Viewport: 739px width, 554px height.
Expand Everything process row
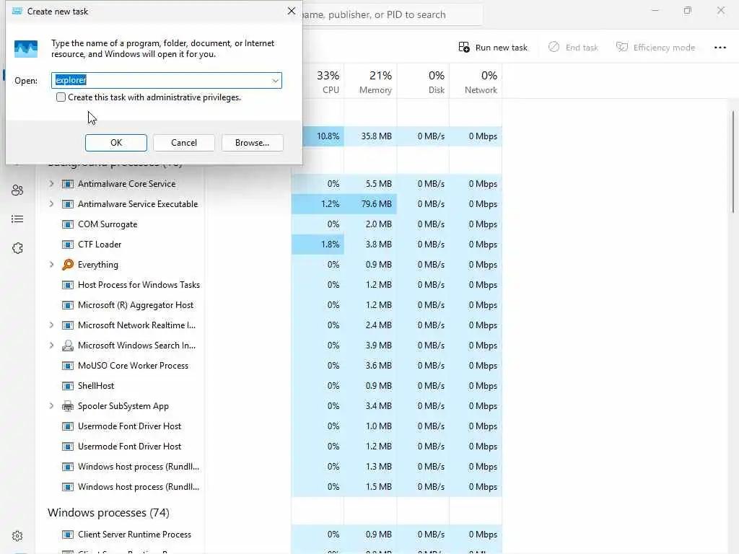tap(51, 265)
